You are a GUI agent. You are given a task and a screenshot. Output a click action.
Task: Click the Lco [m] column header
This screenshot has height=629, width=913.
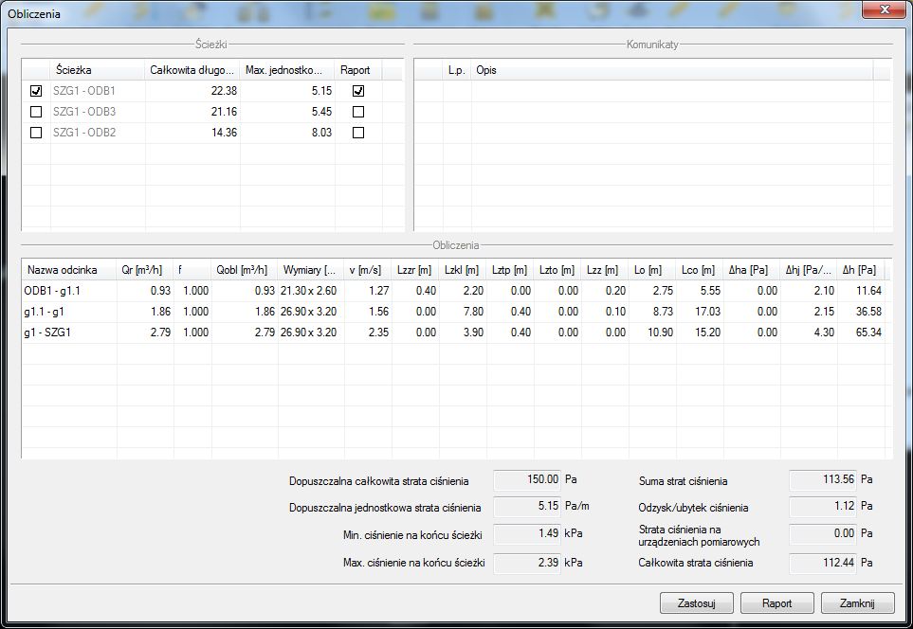[700, 270]
